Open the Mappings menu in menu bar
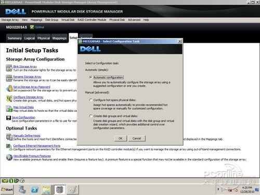 36,20
